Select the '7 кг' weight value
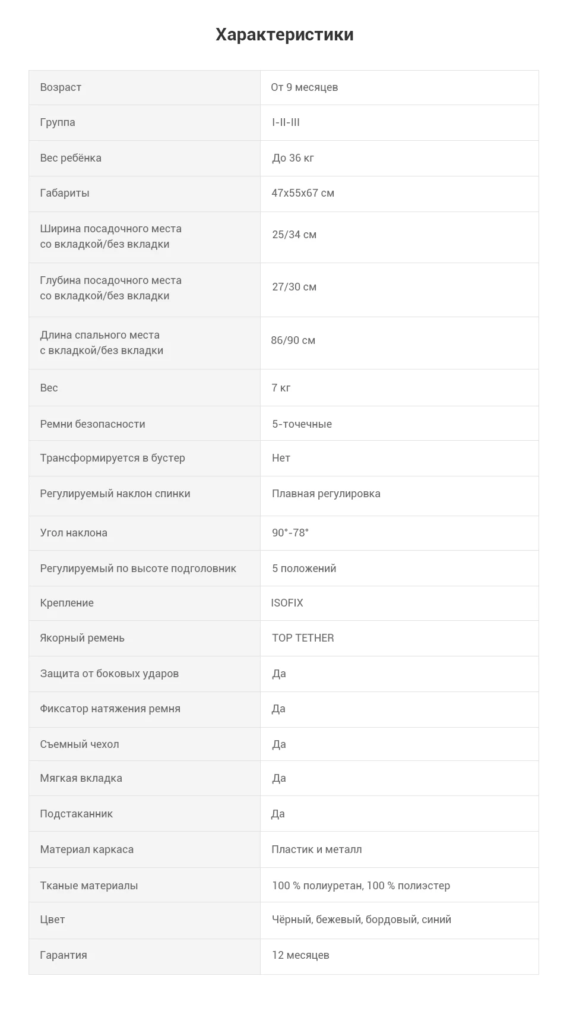570x1017 pixels. click(x=281, y=388)
